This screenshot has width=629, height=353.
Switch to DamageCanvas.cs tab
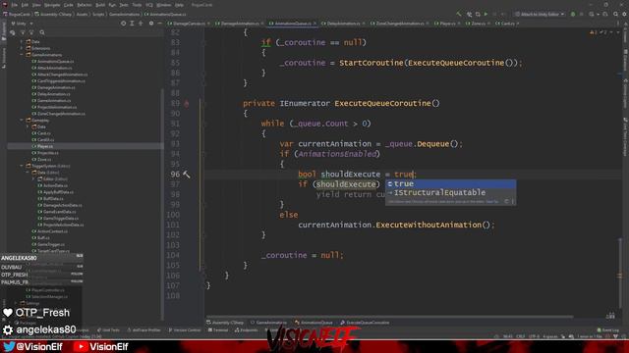click(188, 24)
